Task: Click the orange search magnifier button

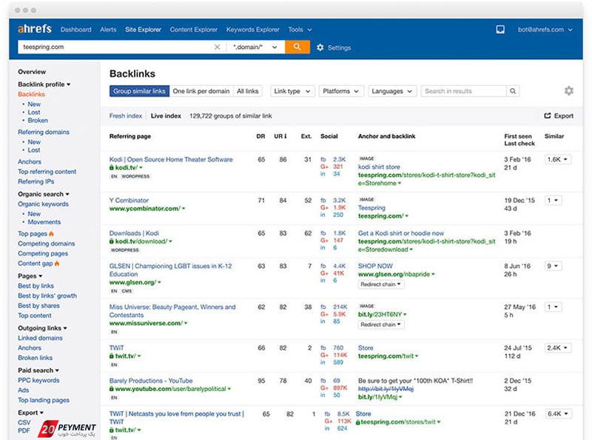Action: (297, 47)
